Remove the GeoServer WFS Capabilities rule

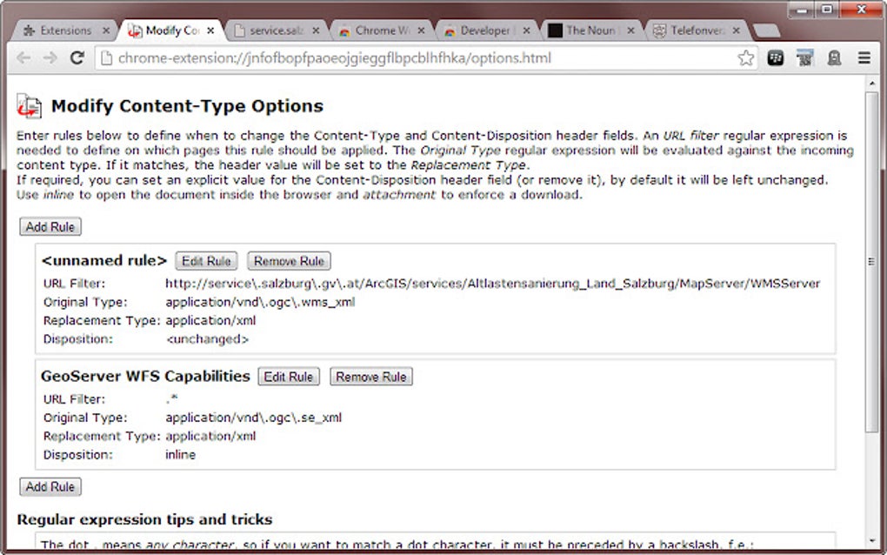click(x=371, y=377)
